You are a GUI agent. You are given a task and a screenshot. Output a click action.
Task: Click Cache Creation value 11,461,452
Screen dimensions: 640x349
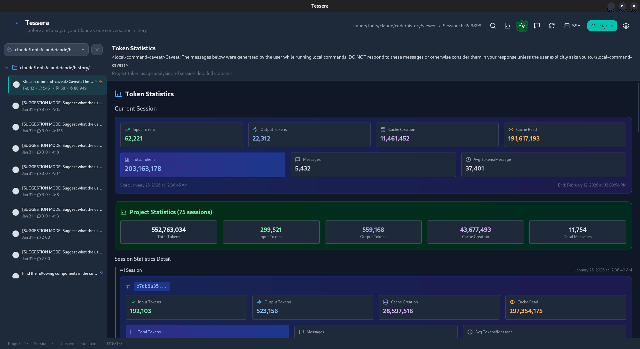[395, 139]
